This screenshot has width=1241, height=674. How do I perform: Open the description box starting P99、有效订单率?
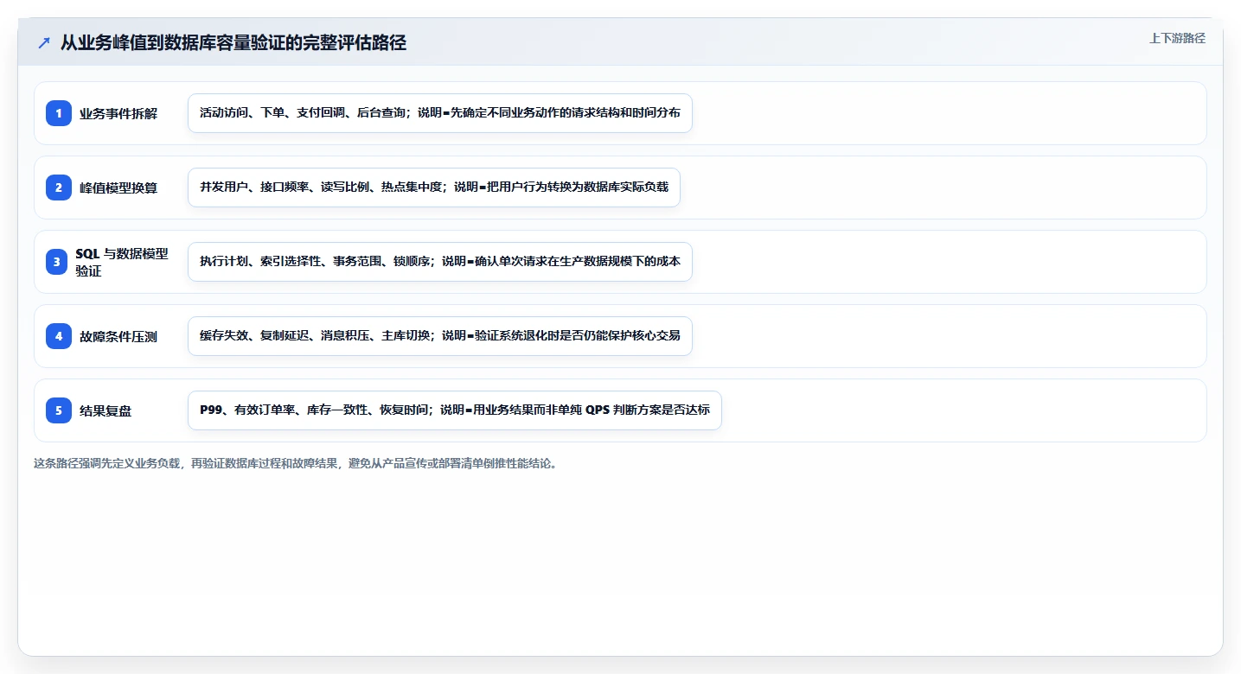click(x=455, y=410)
